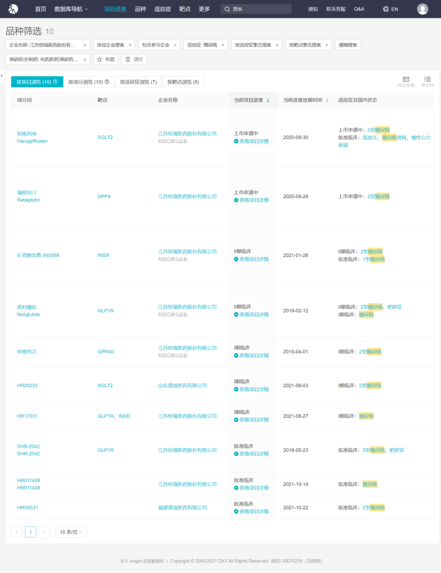Switch language with the EN globe icon
441x573 pixels.
coord(390,9)
